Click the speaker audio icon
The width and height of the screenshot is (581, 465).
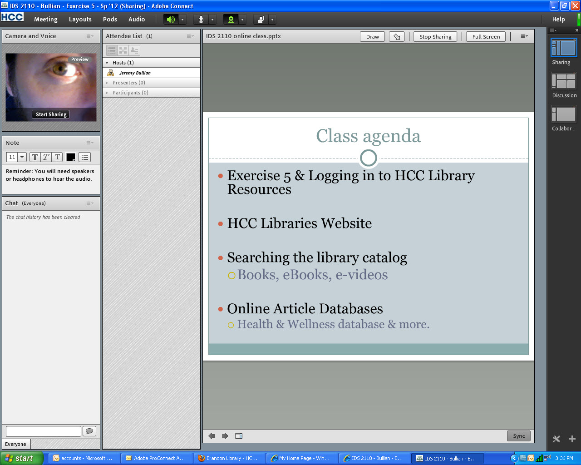(171, 20)
